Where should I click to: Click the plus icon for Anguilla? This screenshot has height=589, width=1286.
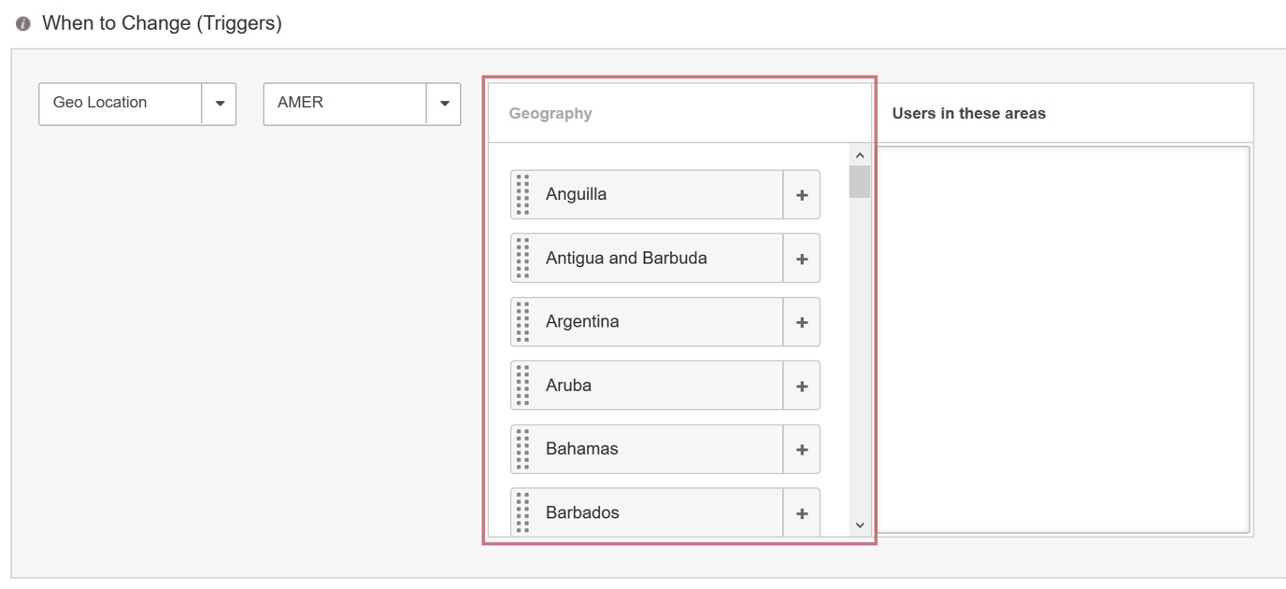pyautogui.click(x=801, y=194)
